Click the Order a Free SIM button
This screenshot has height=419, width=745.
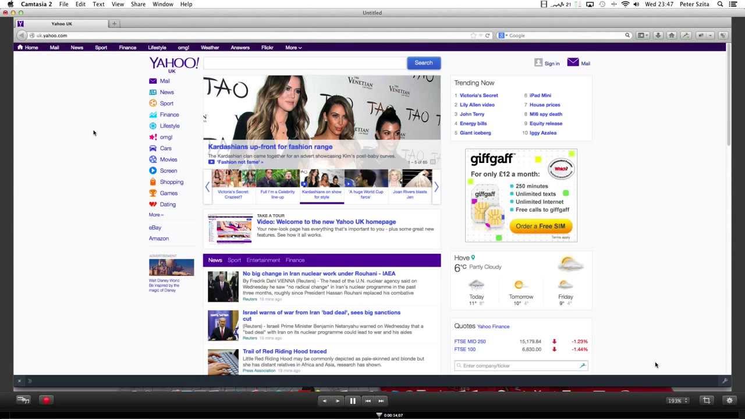pyautogui.click(x=540, y=226)
